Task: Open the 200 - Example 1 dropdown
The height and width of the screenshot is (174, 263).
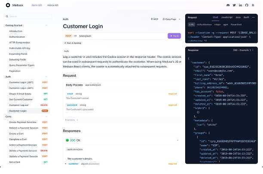Action: tap(244, 50)
